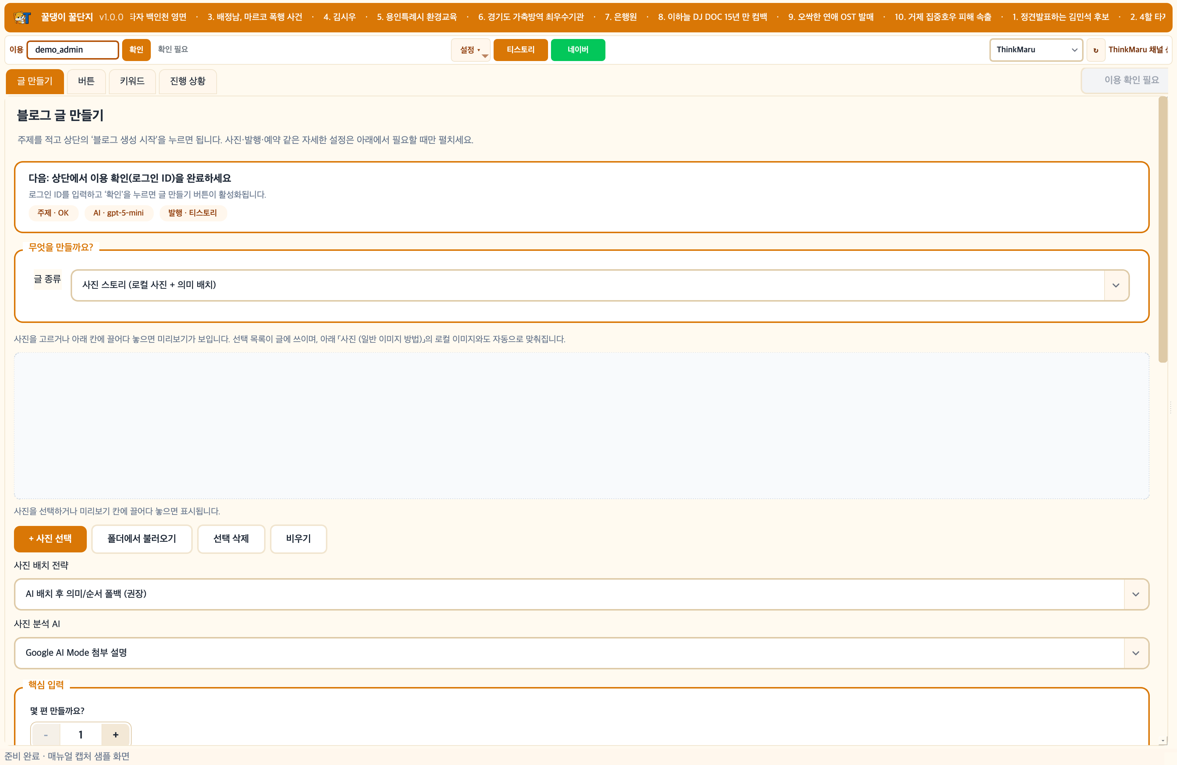Click the status bar text 준비 완료
Viewport: 1177px width, 765px height.
(22, 757)
